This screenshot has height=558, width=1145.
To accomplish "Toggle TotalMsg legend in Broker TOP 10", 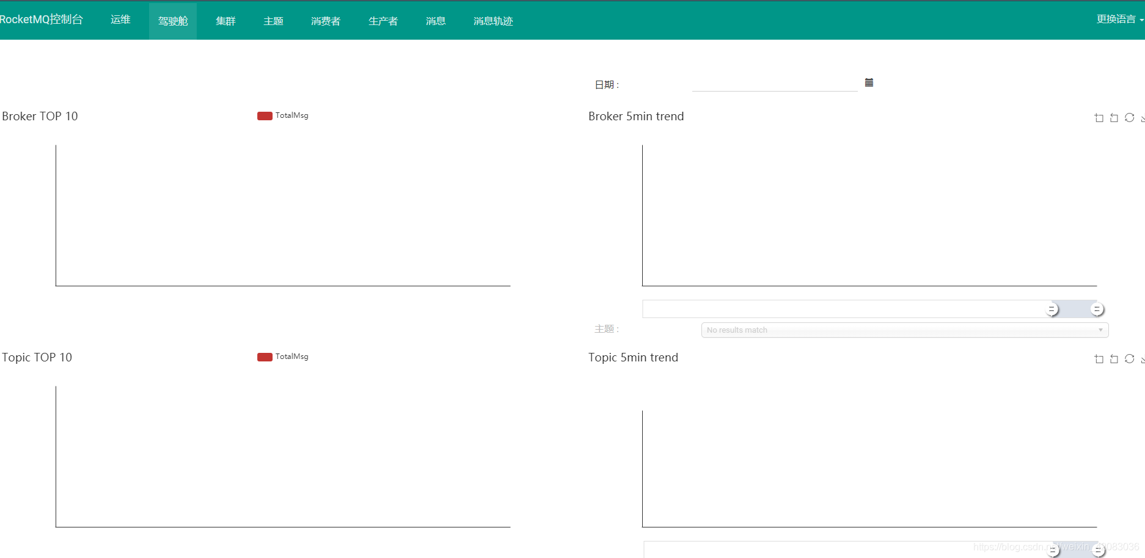I will (283, 115).
